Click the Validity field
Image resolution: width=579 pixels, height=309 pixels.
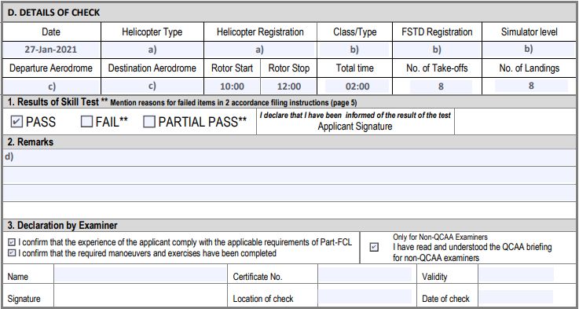tap(516, 275)
